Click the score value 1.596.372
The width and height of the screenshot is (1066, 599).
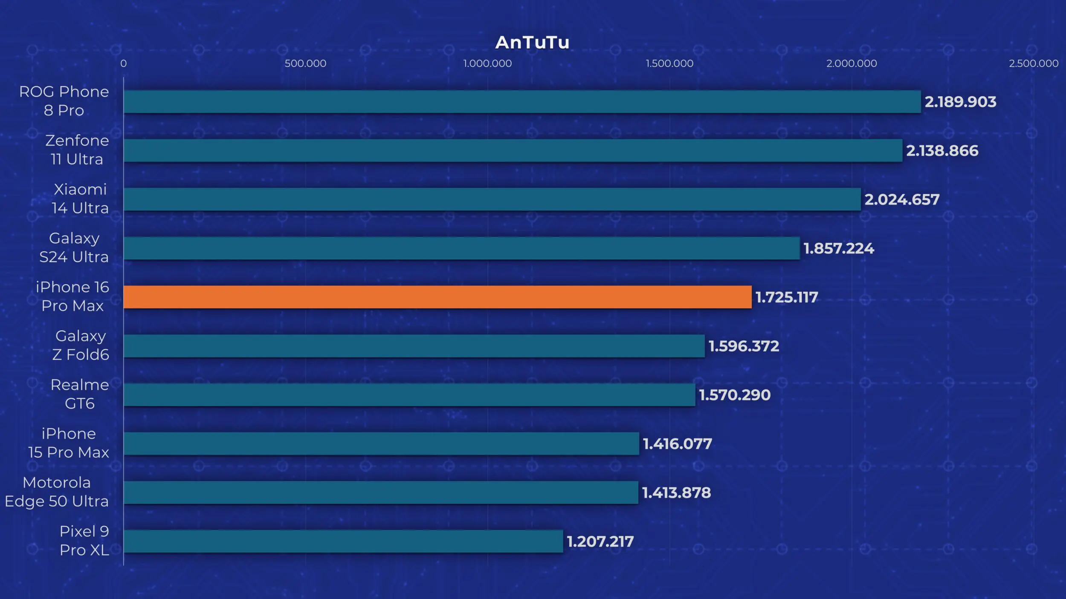pos(744,346)
